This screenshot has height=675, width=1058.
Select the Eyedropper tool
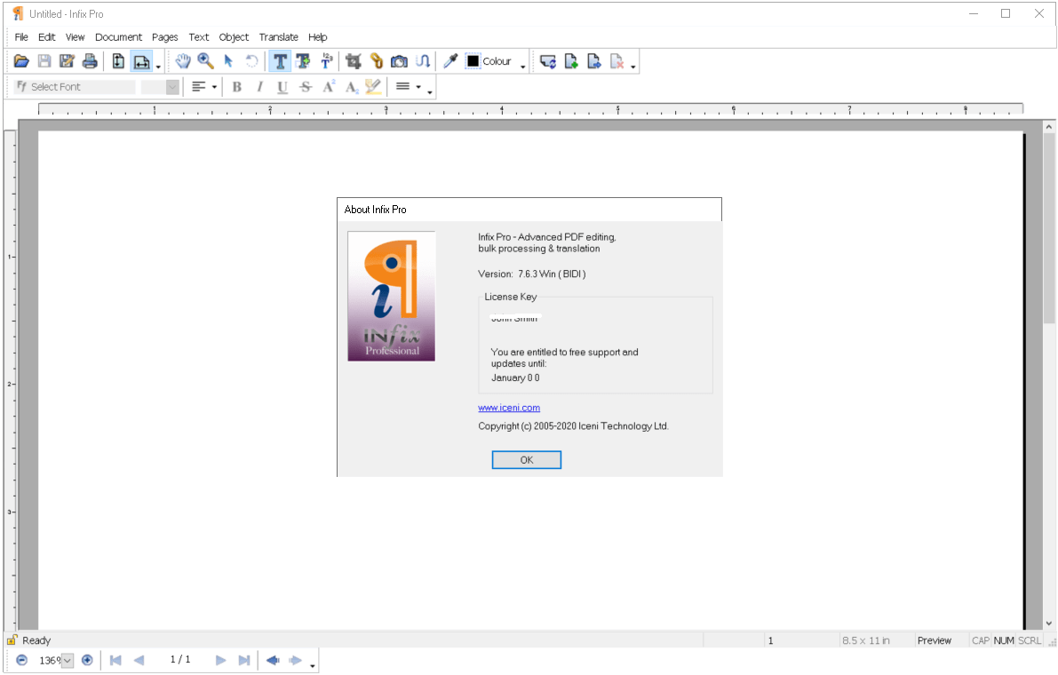tap(450, 61)
